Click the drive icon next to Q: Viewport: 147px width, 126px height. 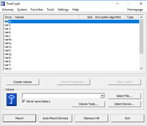6,54
